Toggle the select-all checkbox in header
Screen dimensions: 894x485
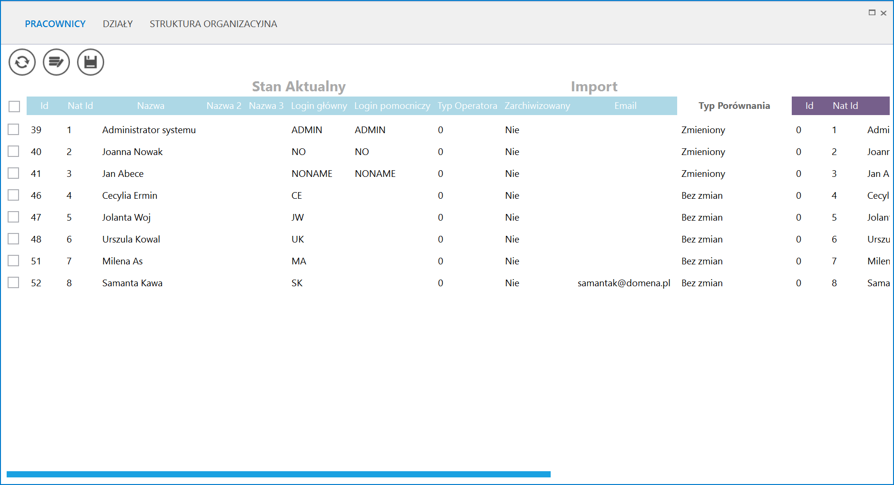[14, 107]
